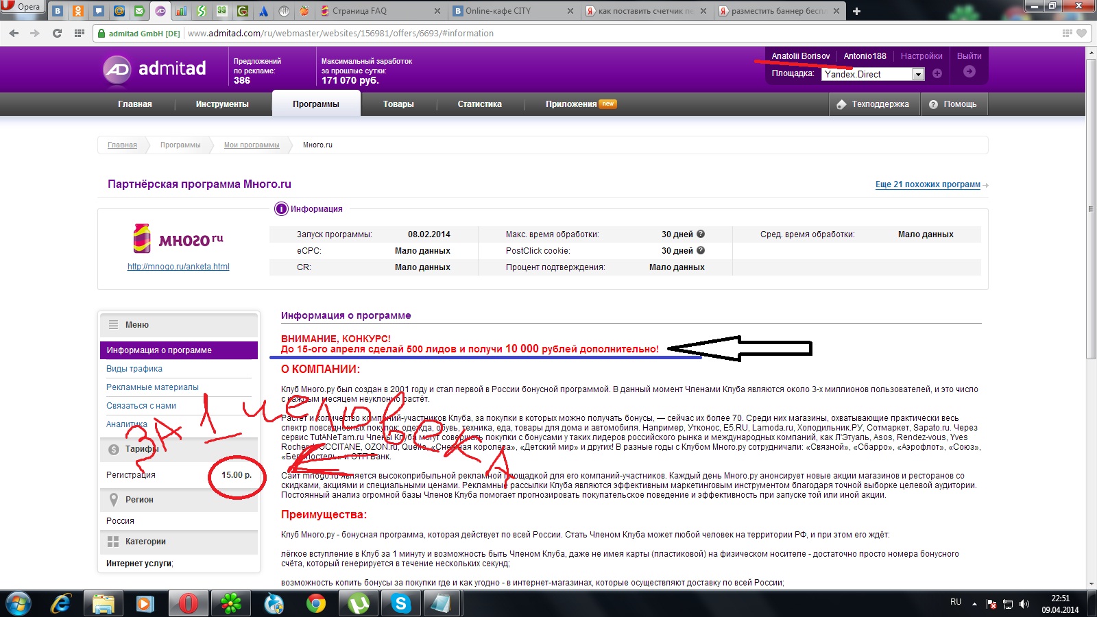Close the Страница FAQ tab

438,11
